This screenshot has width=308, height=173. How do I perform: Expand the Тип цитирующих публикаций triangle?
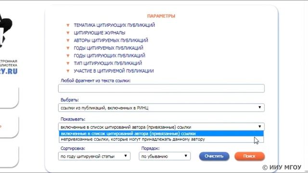[68, 63]
